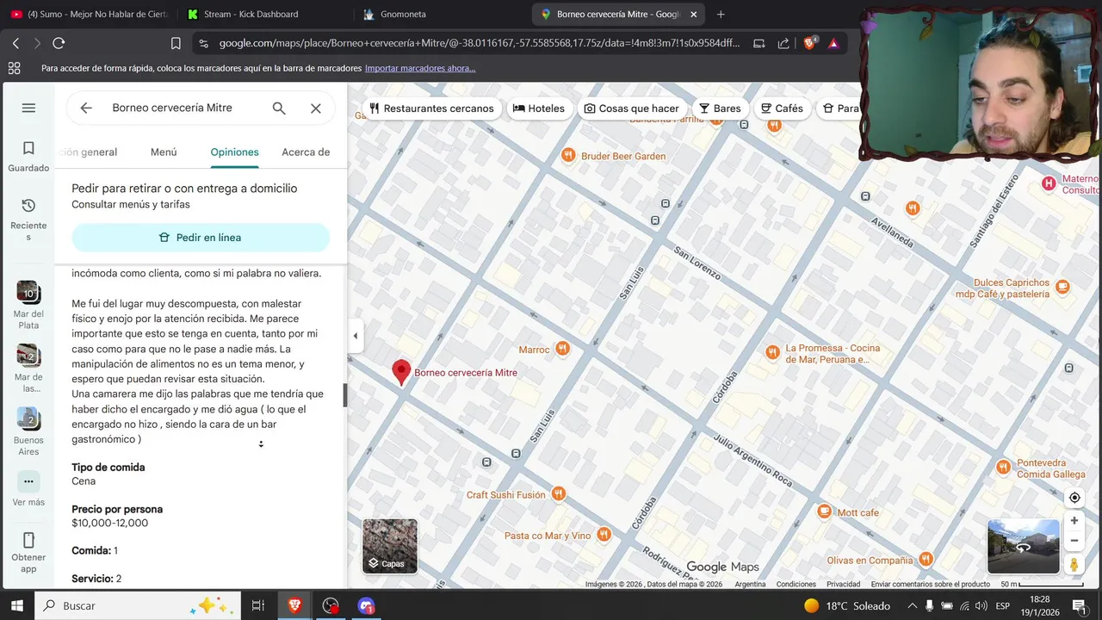Switch to the Opiniones tab
Viewport: 1102px width, 620px height.
coord(235,152)
